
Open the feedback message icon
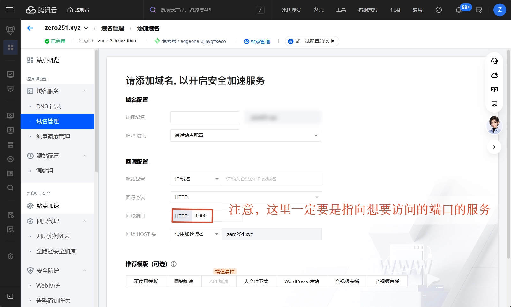click(494, 104)
